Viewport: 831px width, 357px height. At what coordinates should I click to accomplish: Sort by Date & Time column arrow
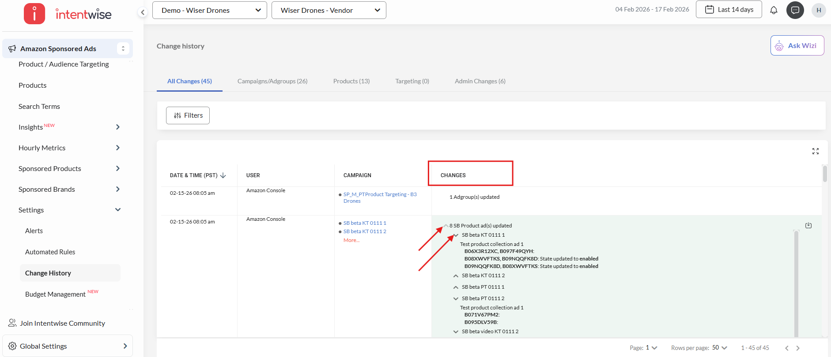(223, 175)
